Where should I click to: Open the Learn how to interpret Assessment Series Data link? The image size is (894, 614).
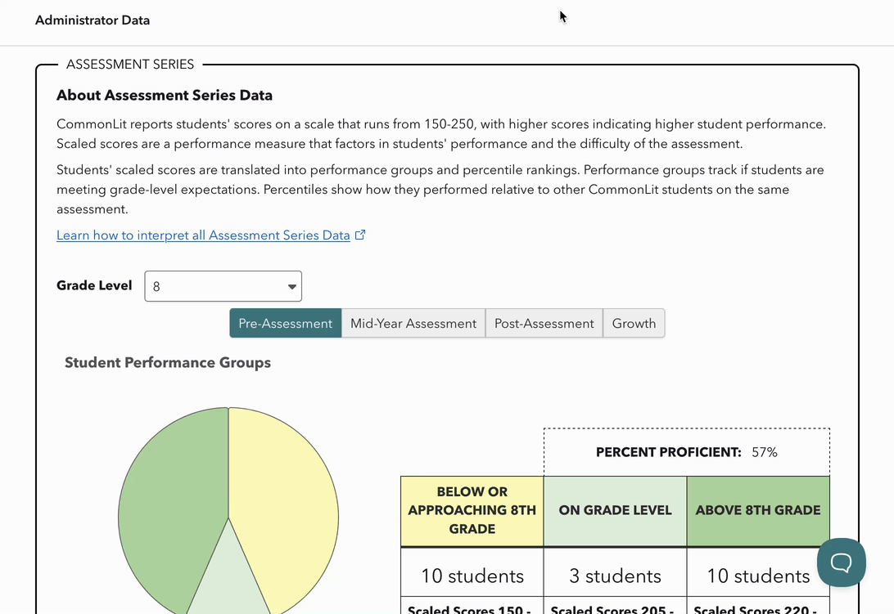pyautogui.click(x=203, y=235)
